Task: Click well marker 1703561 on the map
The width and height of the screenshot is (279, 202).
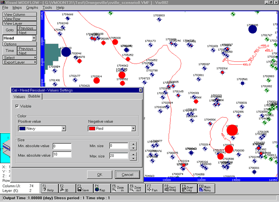Action: point(242,83)
